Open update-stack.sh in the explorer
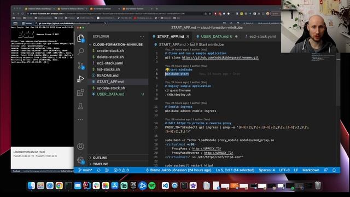Image resolution: width=350 pixels, height=197 pixels. [110, 88]
